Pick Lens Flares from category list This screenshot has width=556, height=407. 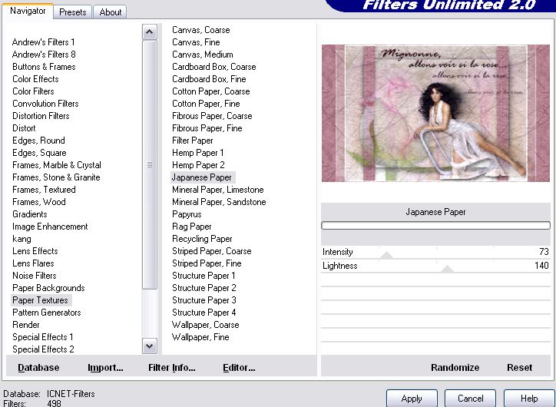34,263
